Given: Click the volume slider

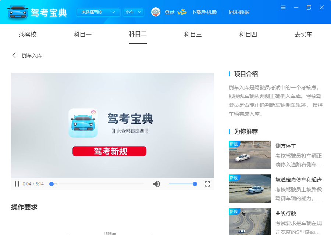Looking at the screenshot, I should (183, 184).
